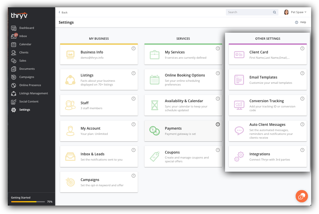Click the Auto Client Messages chat bubble icon

[239, 131]
